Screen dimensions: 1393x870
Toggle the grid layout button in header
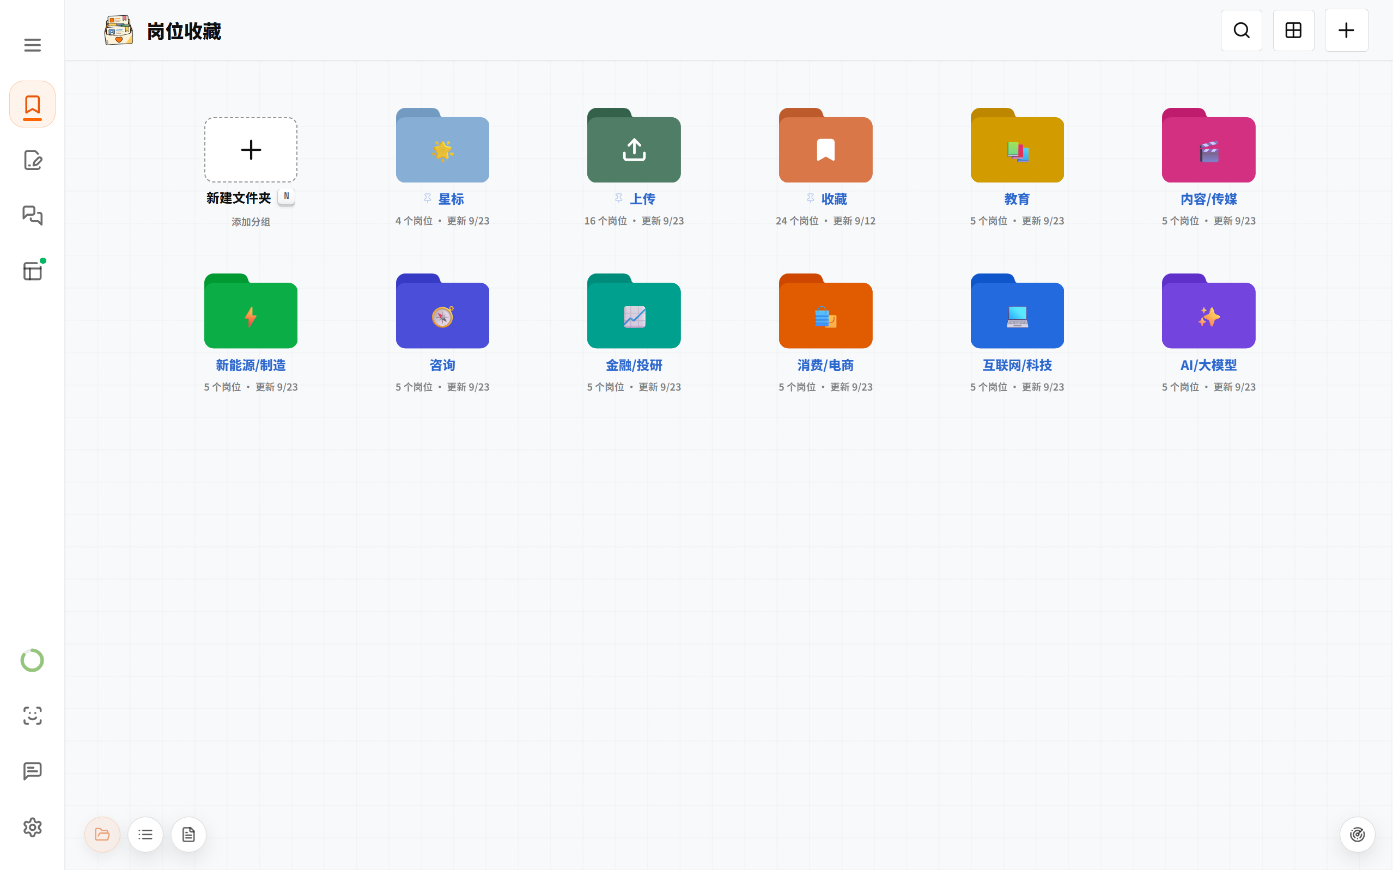point(1293,31)
